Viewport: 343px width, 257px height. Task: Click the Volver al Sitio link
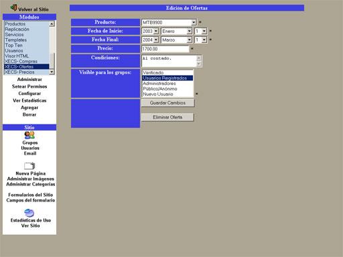coord(33,9)
